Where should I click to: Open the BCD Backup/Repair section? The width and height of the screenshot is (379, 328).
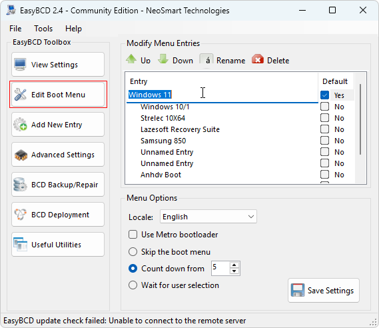tap(58, 185)
